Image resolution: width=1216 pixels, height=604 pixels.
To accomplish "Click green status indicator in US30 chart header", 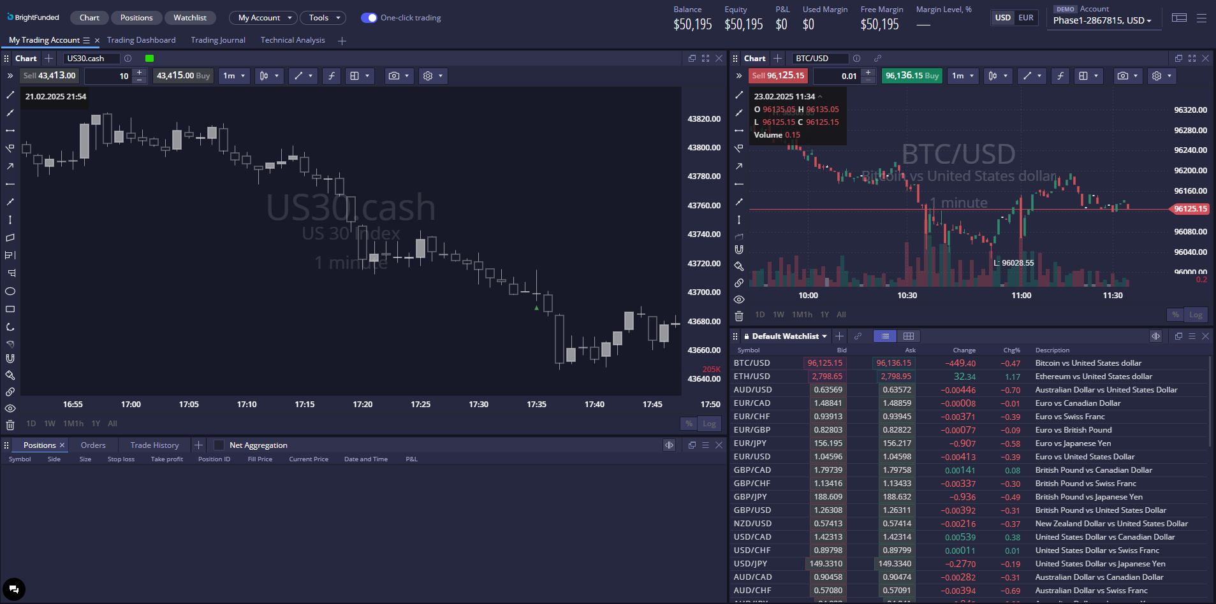I will pos(149,58).
